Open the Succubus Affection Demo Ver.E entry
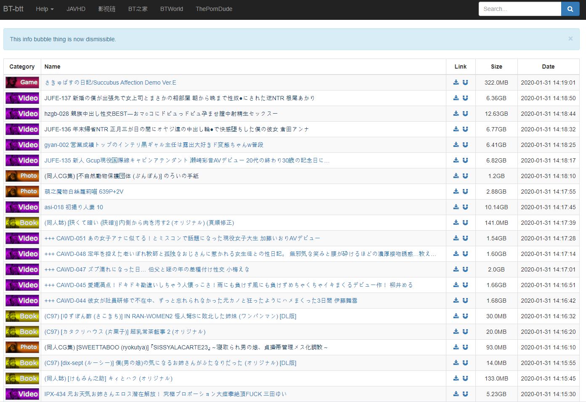Image resolution: width=586 pixels, height=402 pixels. click(x=110, y=83)
